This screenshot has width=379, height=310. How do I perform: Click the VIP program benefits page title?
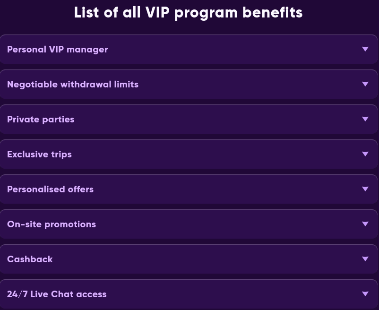189,12
